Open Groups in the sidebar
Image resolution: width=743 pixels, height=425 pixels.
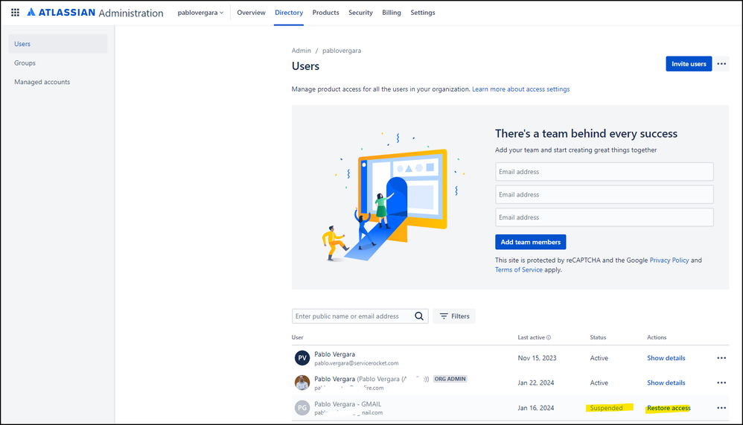(x=58, y=63)
